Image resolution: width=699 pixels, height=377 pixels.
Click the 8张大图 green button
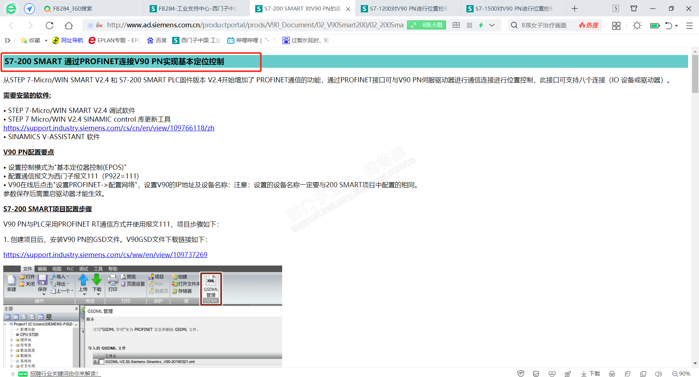point(426,25)
